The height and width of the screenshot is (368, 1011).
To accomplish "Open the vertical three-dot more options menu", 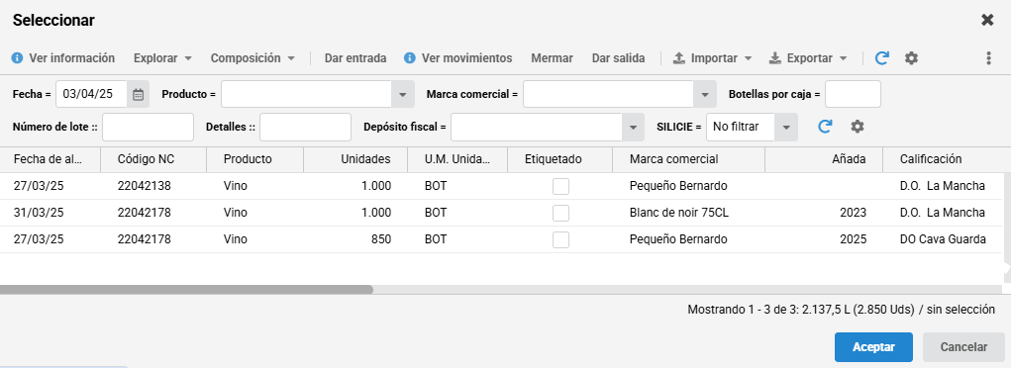I will [988, 58].
